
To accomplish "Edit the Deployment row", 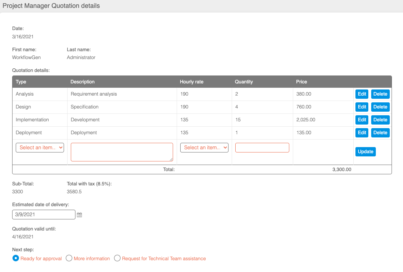I will tap(362, 133).
